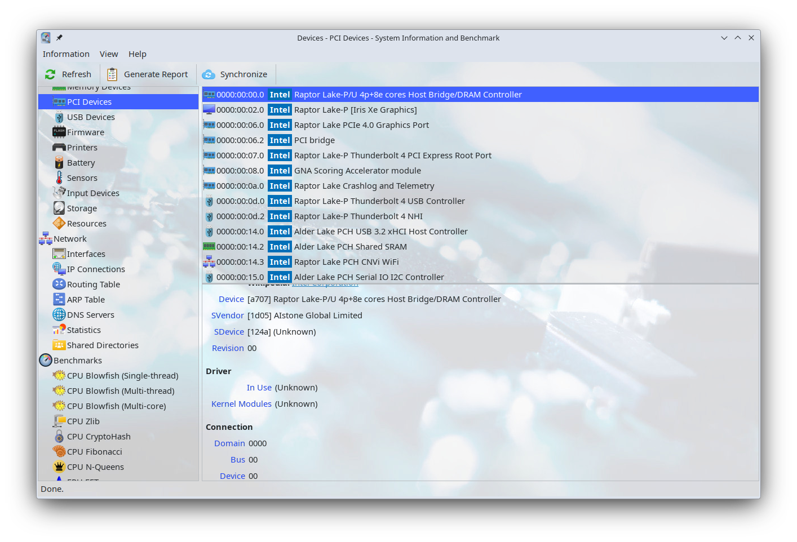The height and width of the screenshot is (542, 797).
Task: Select the Raptor Lake PCH CNVi WiFi row
Action: [346, 262]
